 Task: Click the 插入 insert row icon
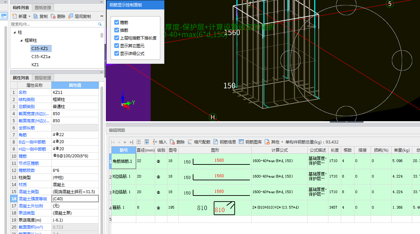pyautogui.click(x=155, y=142)
